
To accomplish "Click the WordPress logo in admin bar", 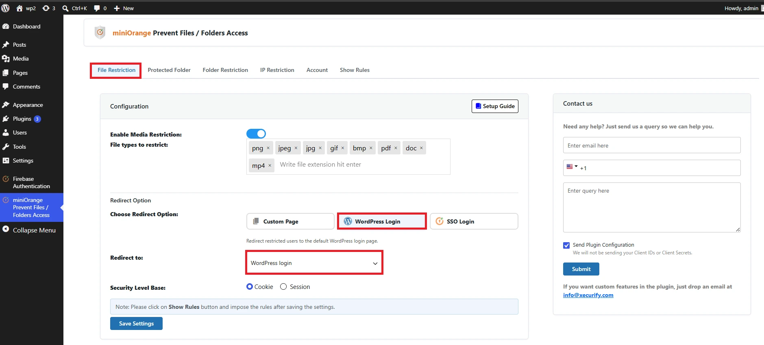I will click(x=5, y=8).
